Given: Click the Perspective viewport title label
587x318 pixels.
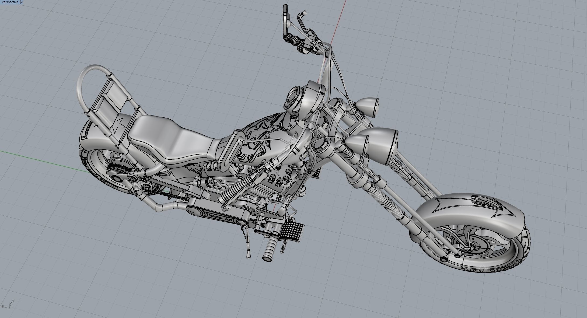Looking at the screenshot, I should point(10,2).
